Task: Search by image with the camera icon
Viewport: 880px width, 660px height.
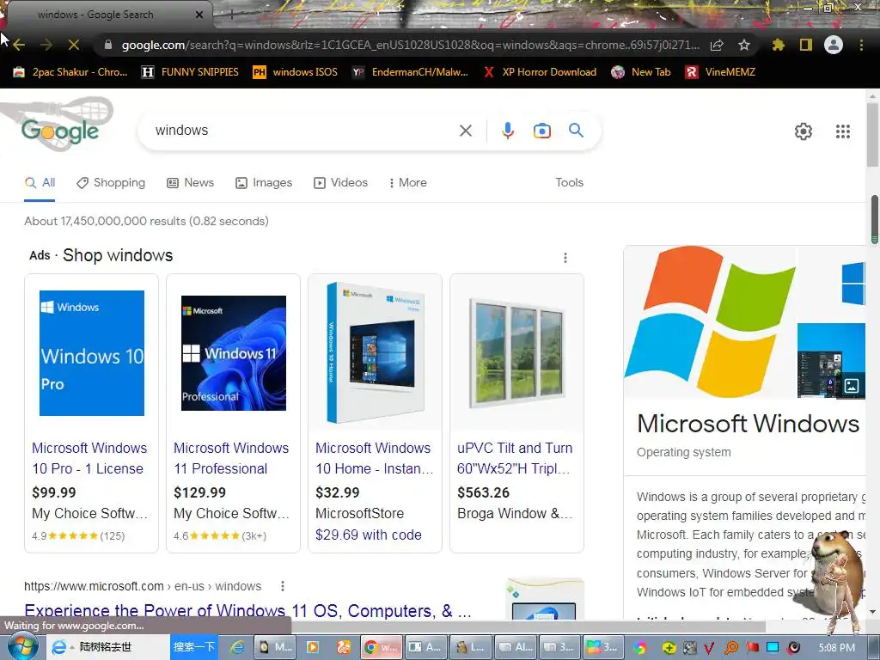Action: pos(541,131)
